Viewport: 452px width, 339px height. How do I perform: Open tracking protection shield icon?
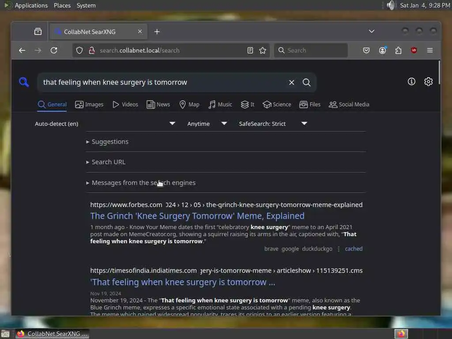[79, 50]
